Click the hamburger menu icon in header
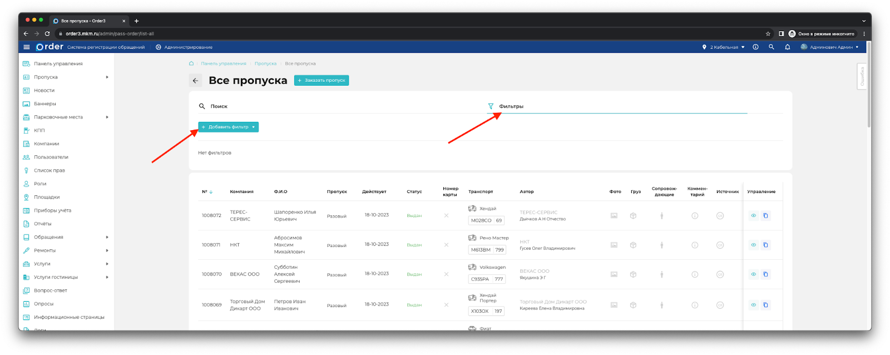This screenshot has width=890, height=355. pos(26,47)
